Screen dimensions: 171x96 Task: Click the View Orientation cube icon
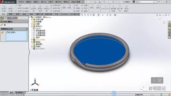94,15
